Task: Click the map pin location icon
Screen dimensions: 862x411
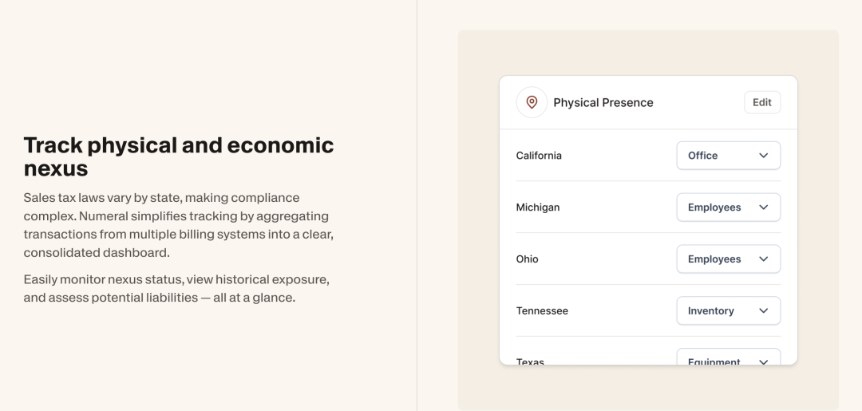Action: coord(532,102)
